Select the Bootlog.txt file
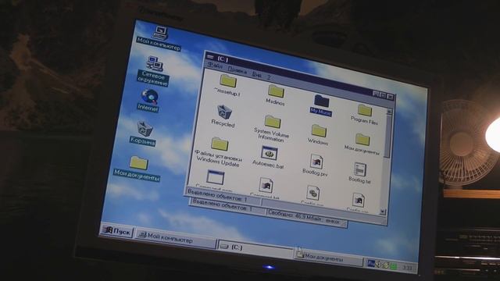The image size is (500, 281). click(x=359, y=173)
